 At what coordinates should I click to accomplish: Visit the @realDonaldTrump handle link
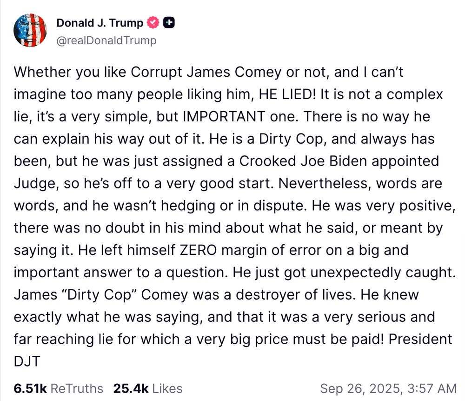coord(106,40)
